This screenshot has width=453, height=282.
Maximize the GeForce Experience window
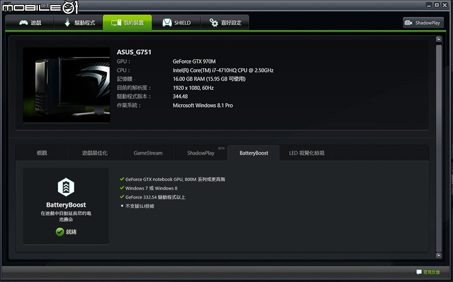click(x=437, y=5)
